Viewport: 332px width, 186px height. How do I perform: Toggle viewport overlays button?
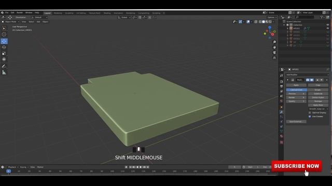(248, 22)
